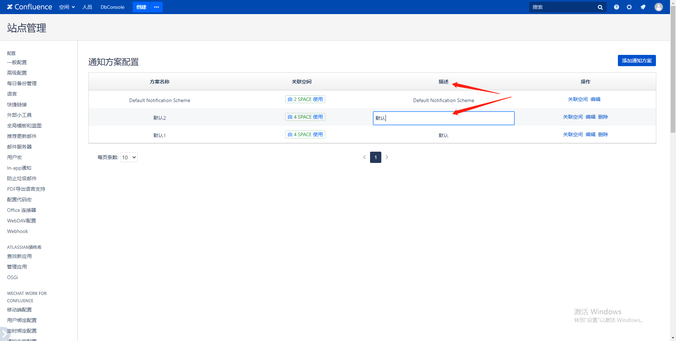676x341 pixels.
Task: Open the 空间 dropdown menu
Action: point(67,7)
